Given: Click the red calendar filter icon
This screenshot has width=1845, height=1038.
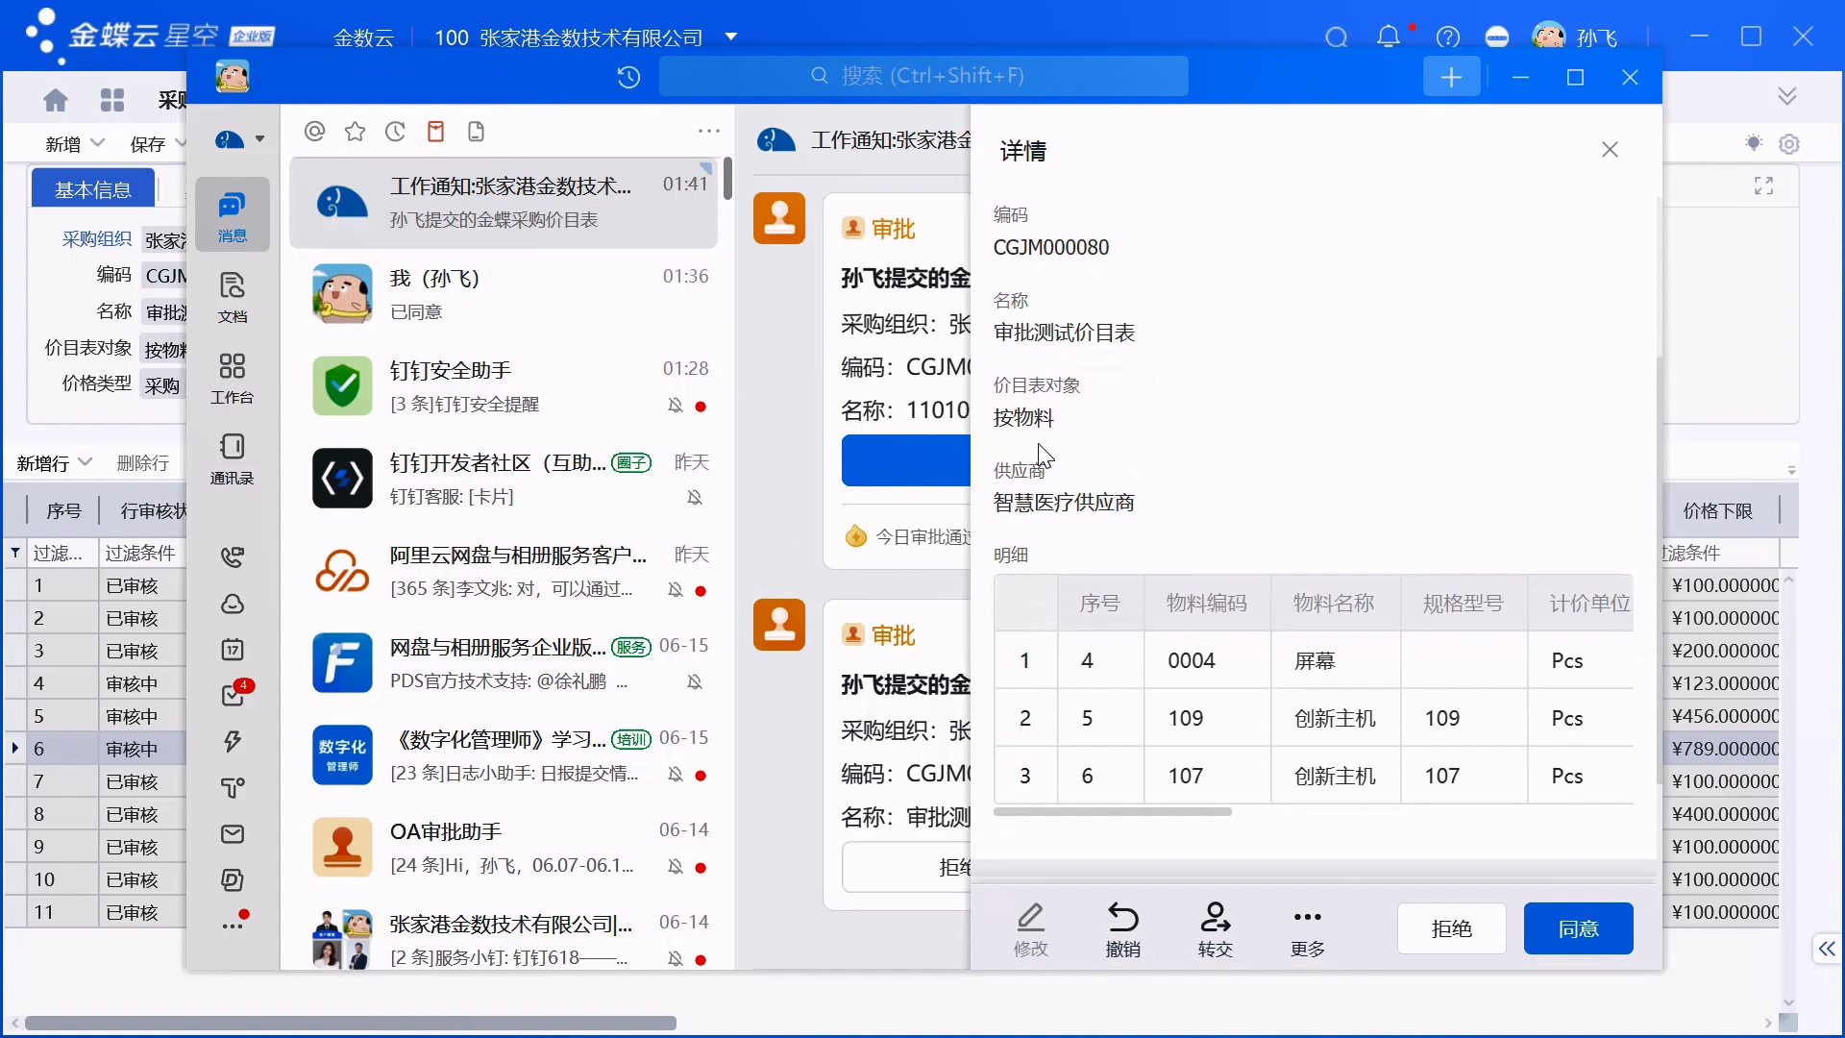Looking at the screenshot, I should point(435,132).
